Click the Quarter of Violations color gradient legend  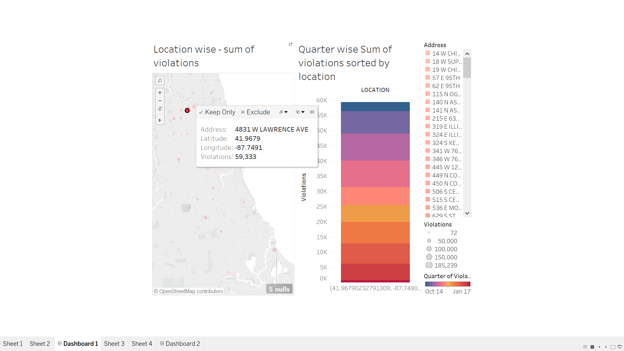tap(448, 283)
